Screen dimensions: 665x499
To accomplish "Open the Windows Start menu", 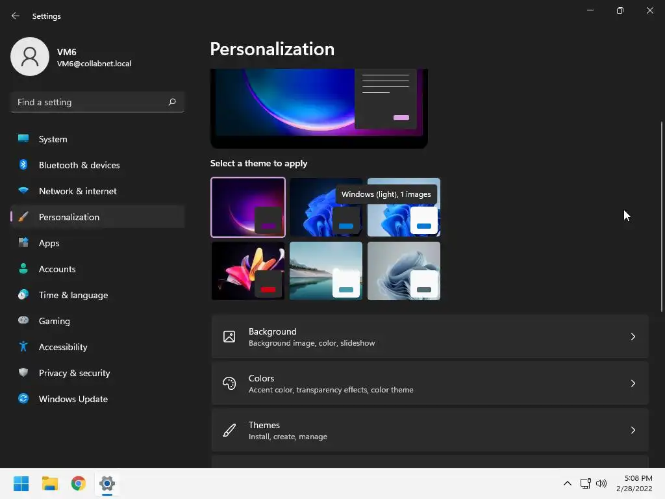I will pos(21,483).
